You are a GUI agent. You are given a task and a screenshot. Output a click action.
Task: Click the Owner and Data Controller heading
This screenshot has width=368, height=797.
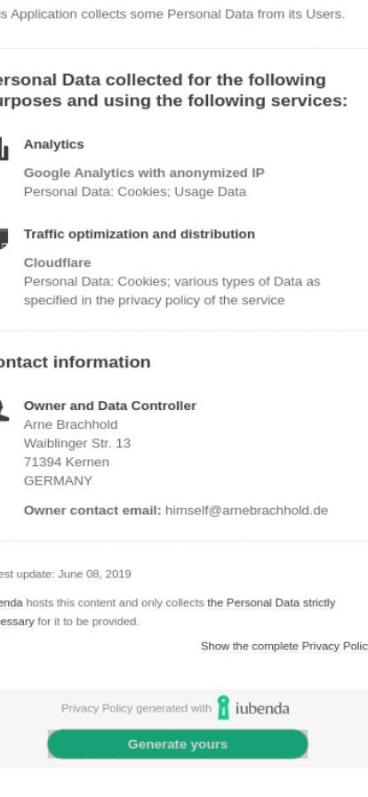(110, 406)
